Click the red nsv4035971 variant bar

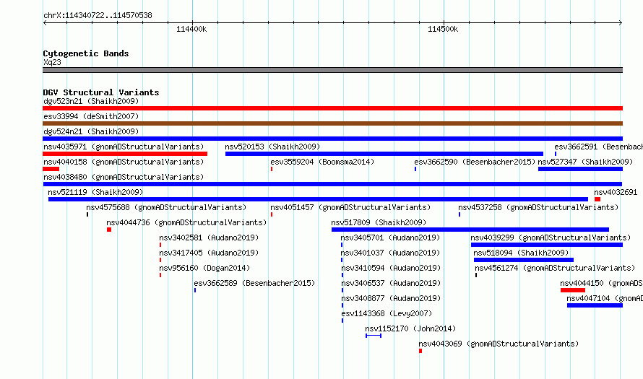pyautogui.click(x=125, y=154)
